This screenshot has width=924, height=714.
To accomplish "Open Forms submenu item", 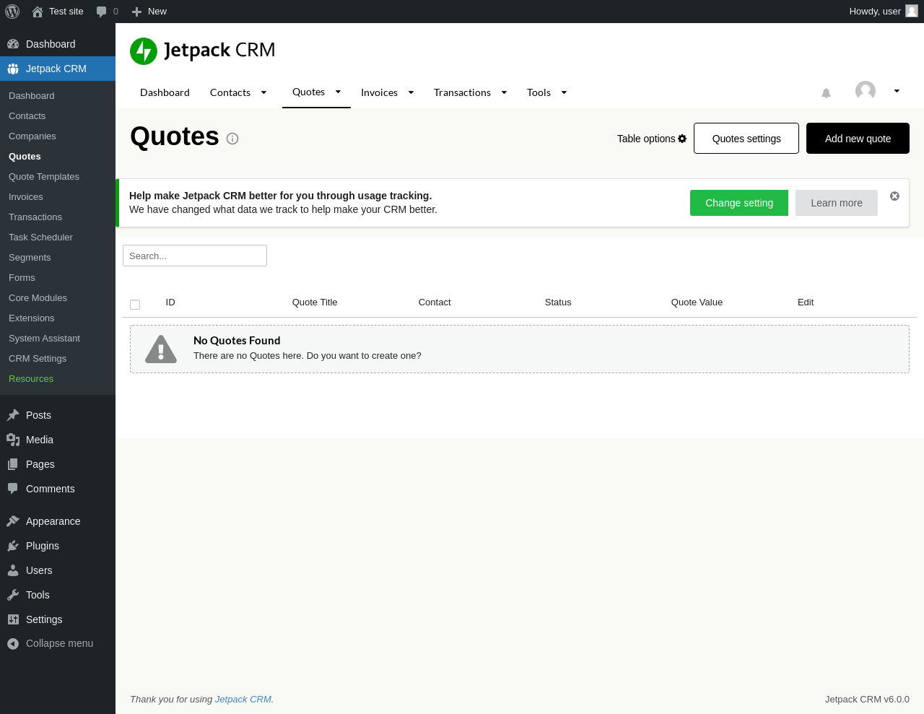I will click(x=22, y=278).
